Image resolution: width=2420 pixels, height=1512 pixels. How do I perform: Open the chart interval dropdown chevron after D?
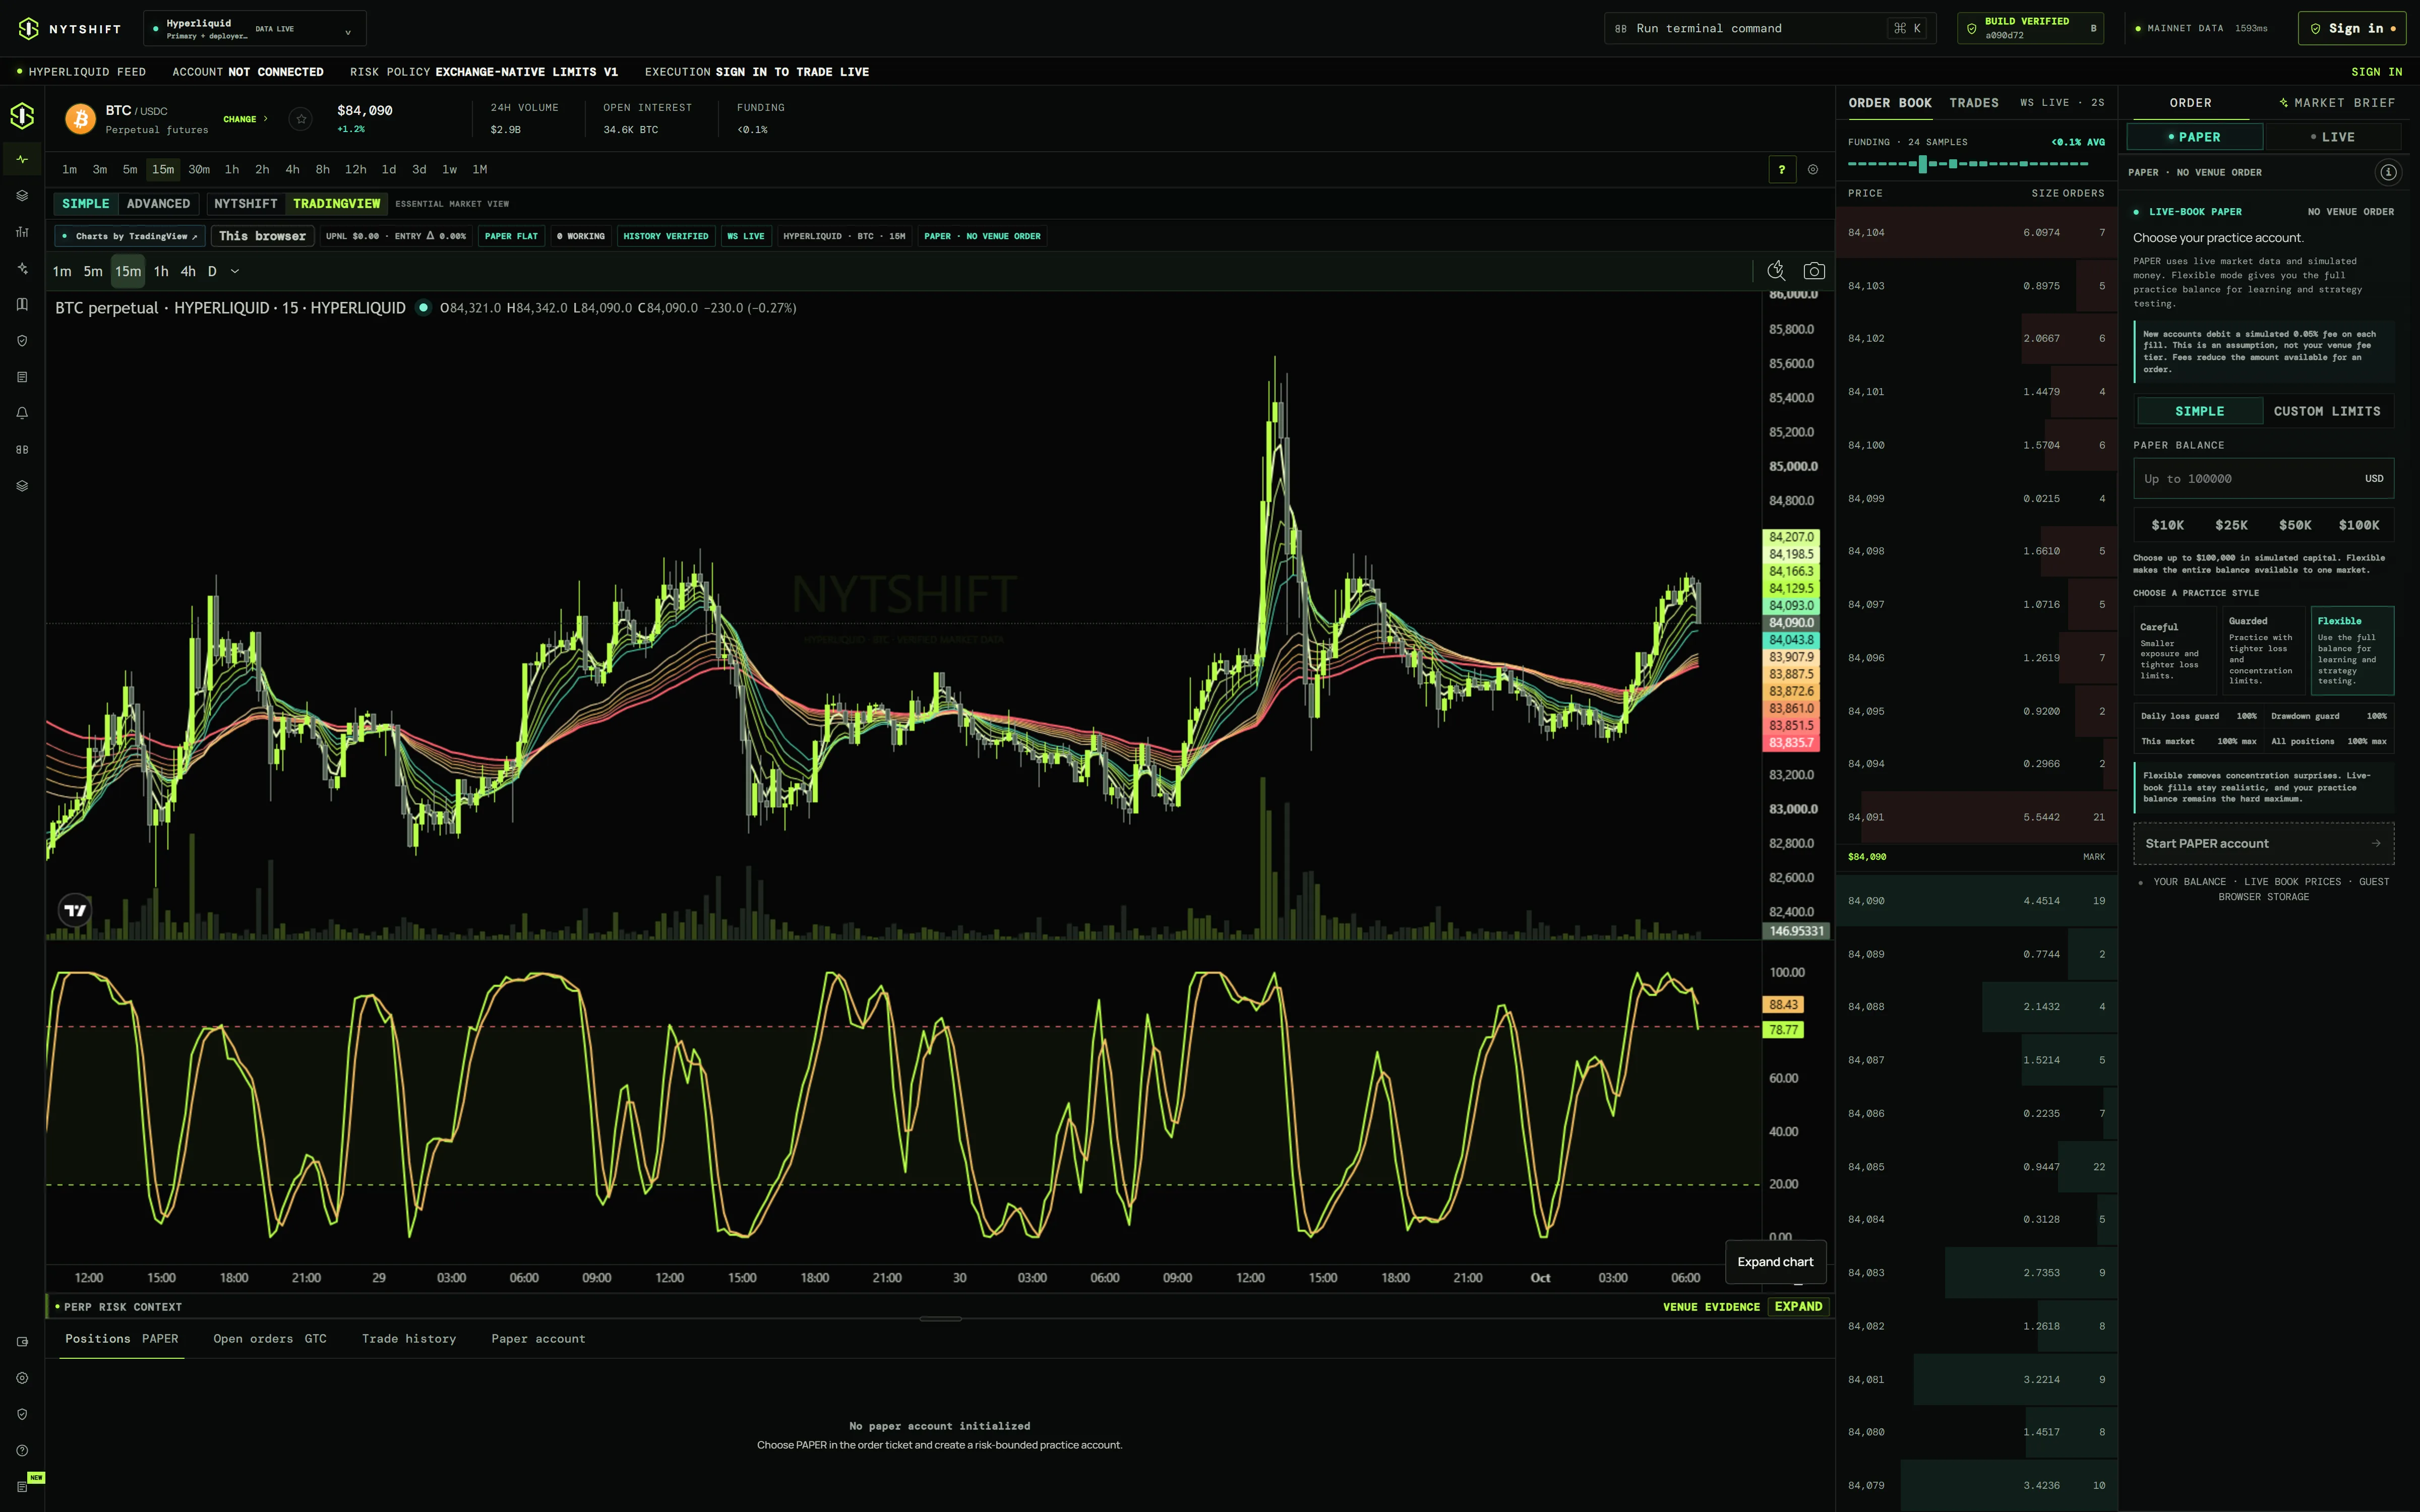[x=235, y=271]
